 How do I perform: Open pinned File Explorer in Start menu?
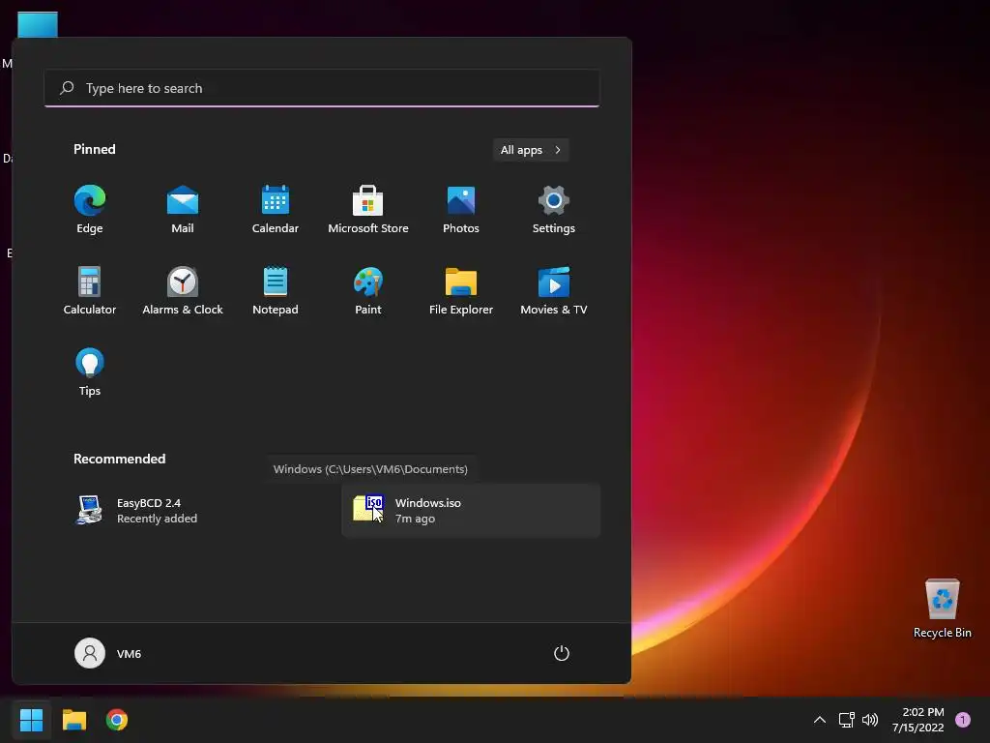click(x=461, y=290)
